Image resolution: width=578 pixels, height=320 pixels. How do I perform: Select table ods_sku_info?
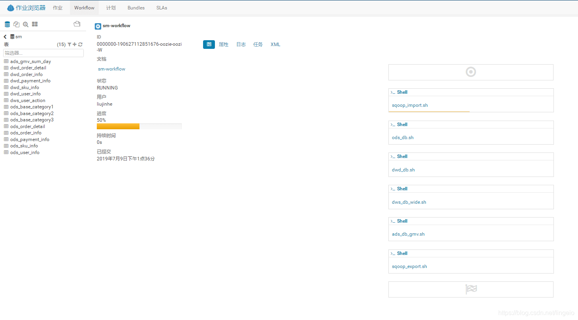pyautogui.click(x=24, y=146)
